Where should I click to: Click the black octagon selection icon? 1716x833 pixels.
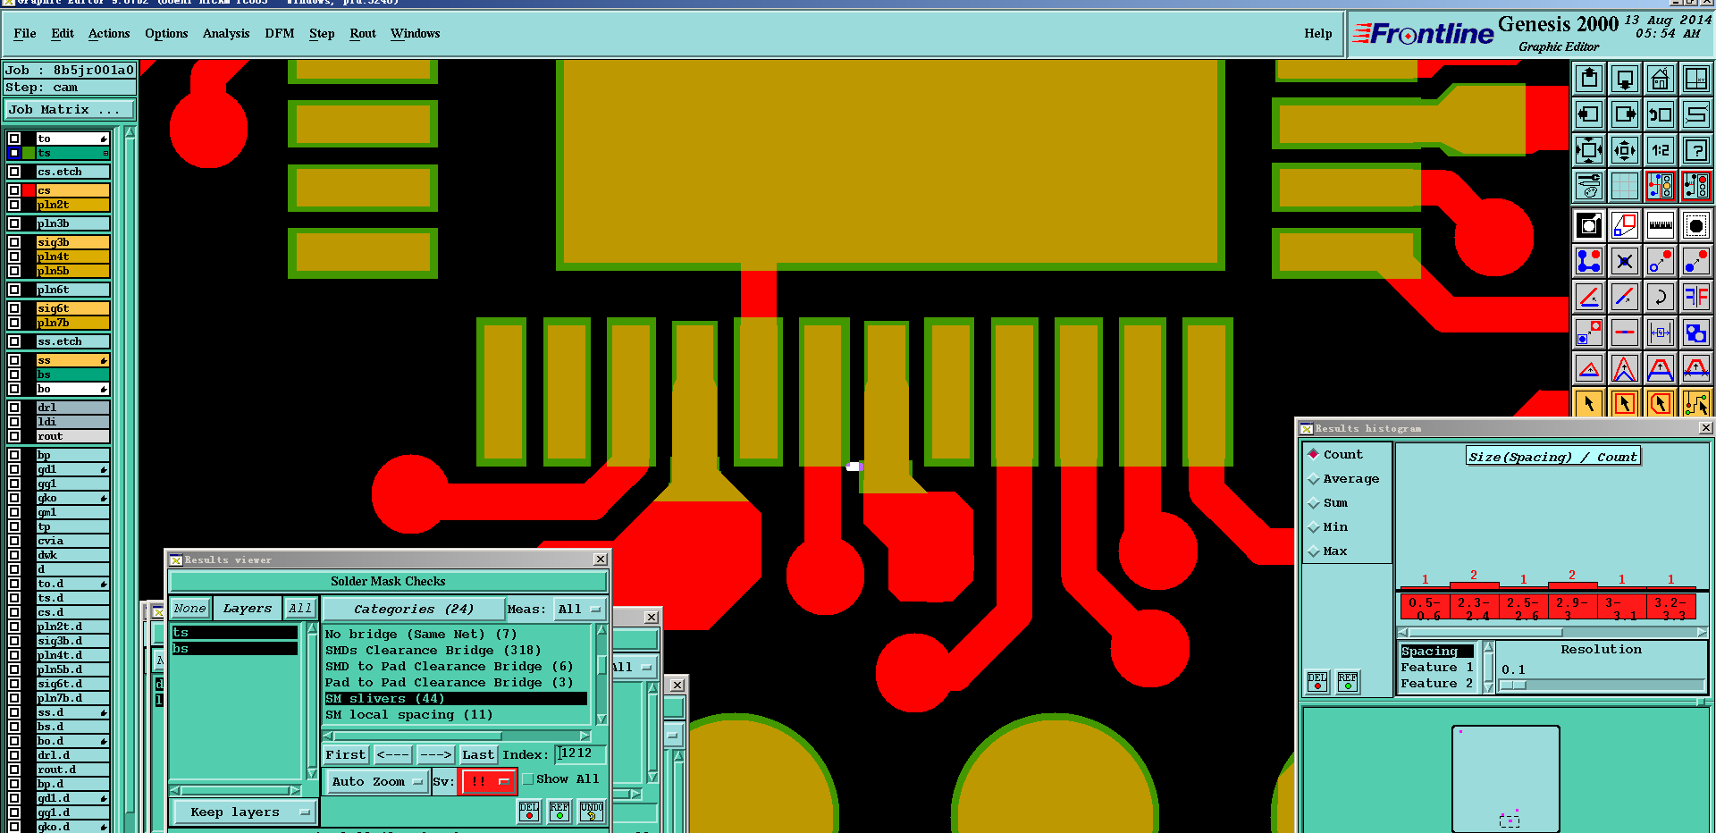click(x=1696, y=225)
